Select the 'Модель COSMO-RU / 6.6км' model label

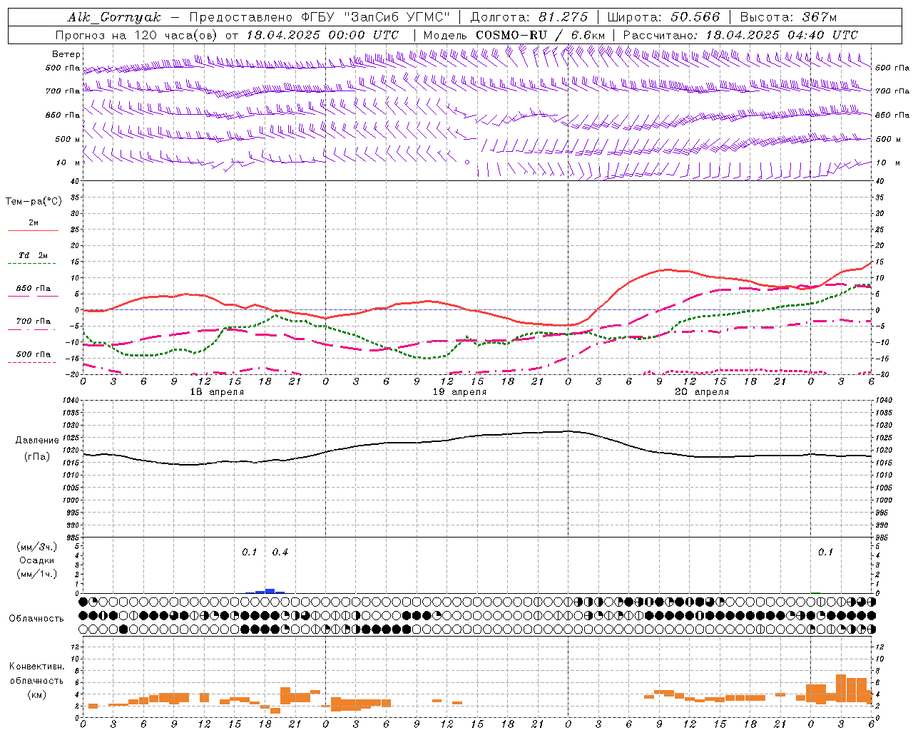(x=514, y=35)
